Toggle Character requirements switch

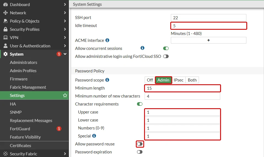click(x=139, y=104)
